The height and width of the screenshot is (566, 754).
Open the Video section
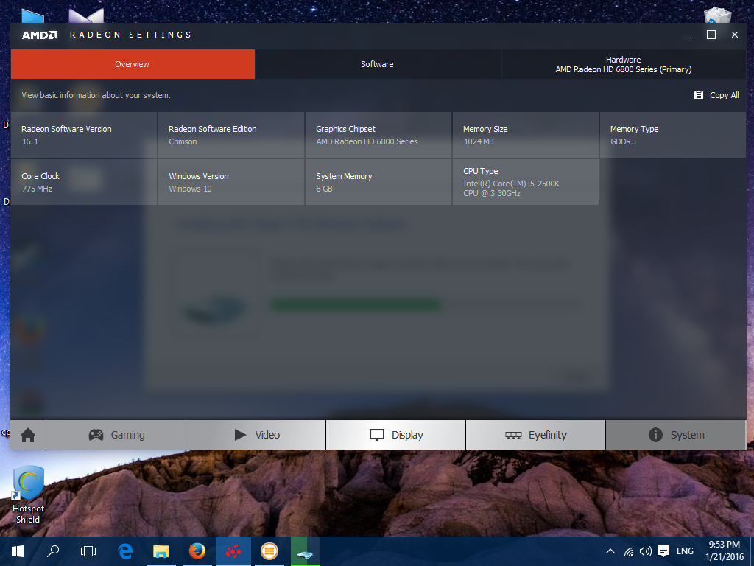256,435
